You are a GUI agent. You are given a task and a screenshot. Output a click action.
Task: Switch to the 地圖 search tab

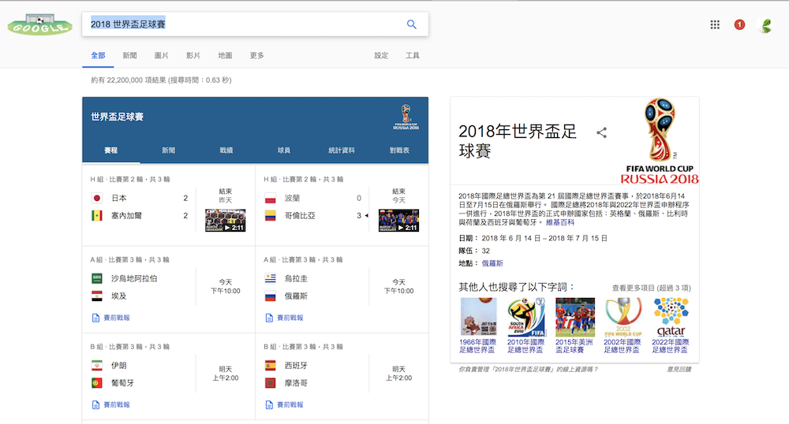pos(225,55)
